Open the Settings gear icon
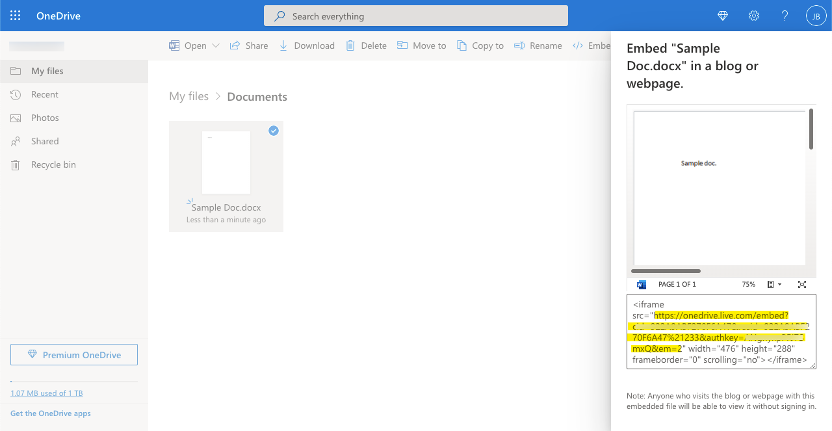 (x=754, y=16)
